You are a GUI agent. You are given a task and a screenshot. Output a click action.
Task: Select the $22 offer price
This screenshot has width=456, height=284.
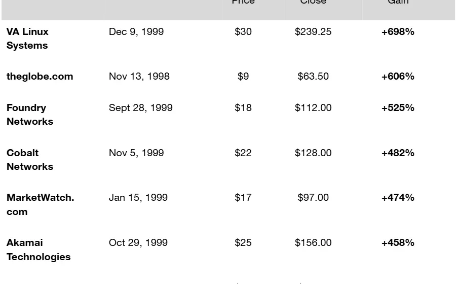[x=243, y=153]
